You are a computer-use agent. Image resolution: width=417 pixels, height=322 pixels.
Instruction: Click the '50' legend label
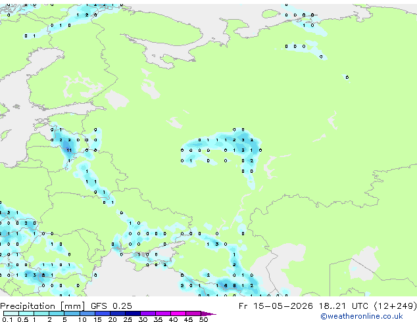coord(203,319)
